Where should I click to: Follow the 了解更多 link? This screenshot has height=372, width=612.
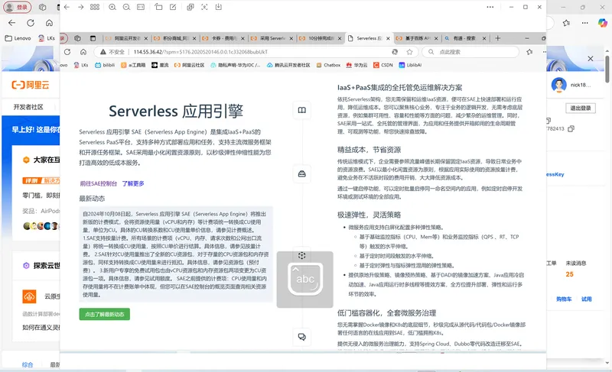(x=133, y=183)
